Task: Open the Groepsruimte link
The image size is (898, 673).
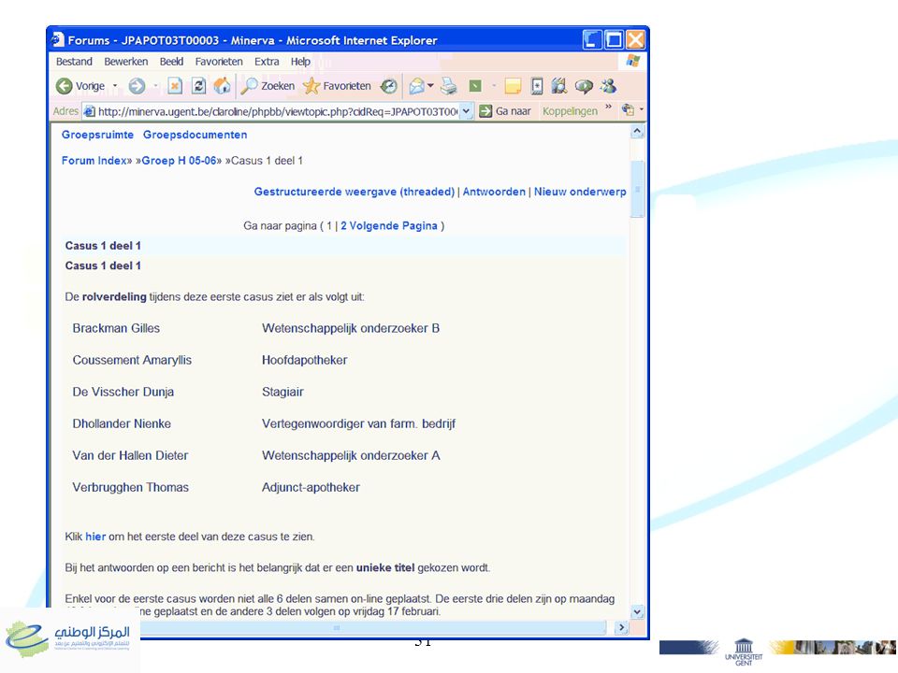Action: click(x=97, y=135)
